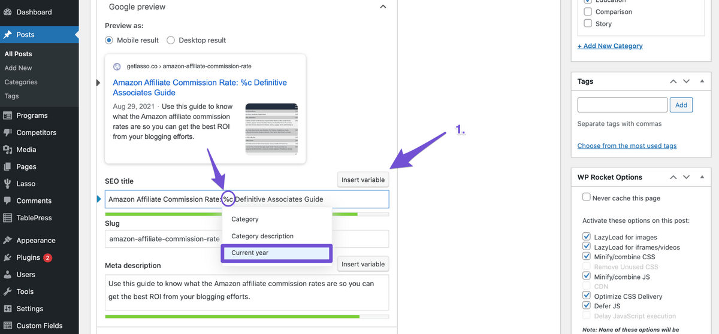This screenshot has height=334, width=719.
Task: Click the Custom Fields grid icon
Action: 8,326
